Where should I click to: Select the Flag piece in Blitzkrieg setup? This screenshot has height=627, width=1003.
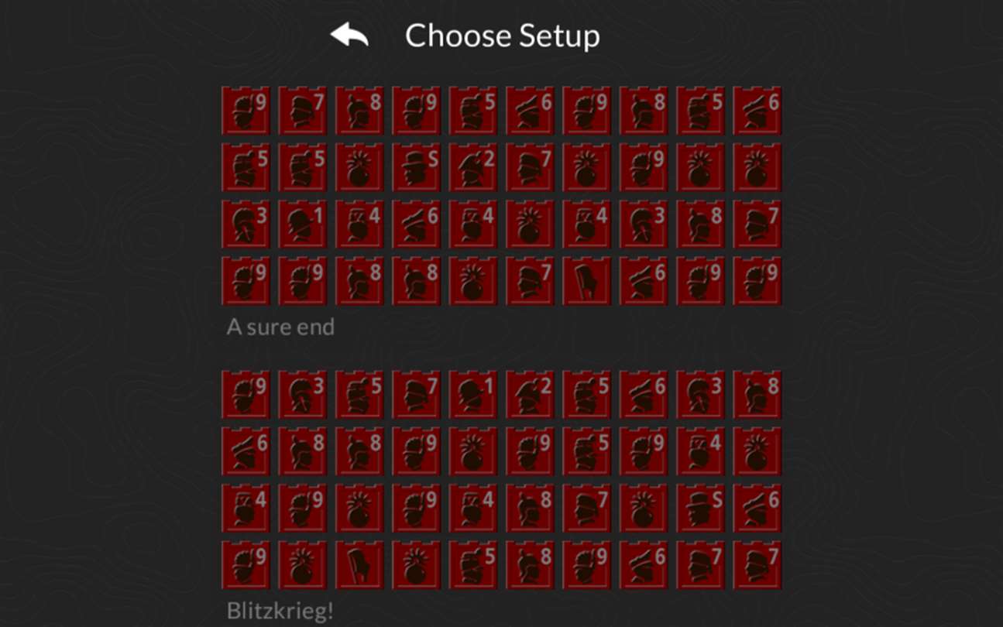point(359,565)
